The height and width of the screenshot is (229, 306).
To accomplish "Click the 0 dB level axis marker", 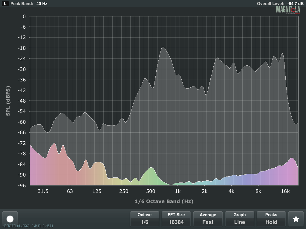I will coord(24,16).
